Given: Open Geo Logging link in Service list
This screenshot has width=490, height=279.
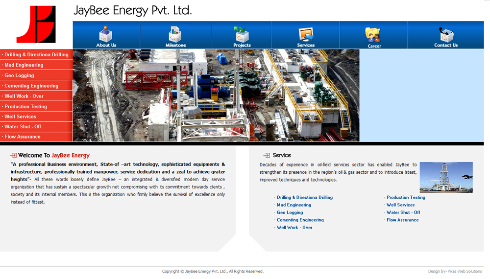Looking at the screenshot, I should point(290,212).
